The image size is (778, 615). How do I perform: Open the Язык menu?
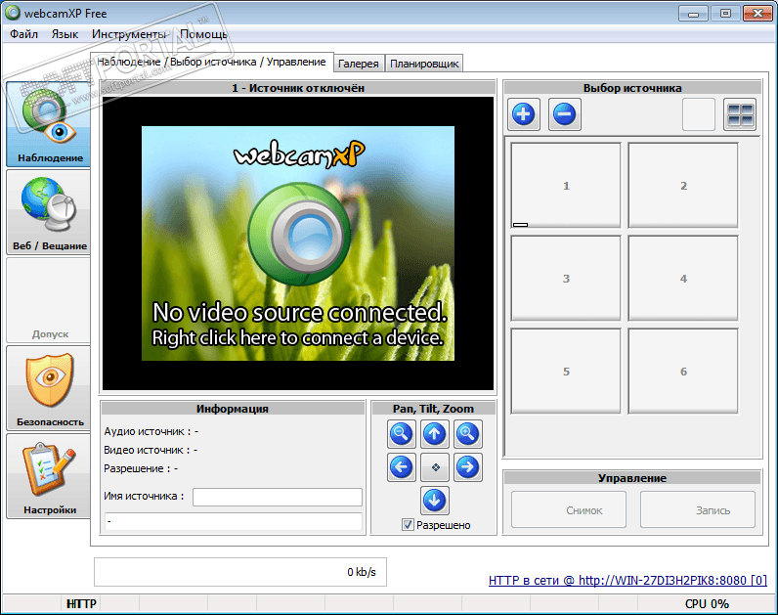click(x=65, y=34)
